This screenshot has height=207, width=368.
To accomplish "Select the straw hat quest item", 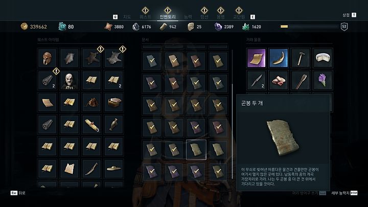I will [x=113, y=168].
